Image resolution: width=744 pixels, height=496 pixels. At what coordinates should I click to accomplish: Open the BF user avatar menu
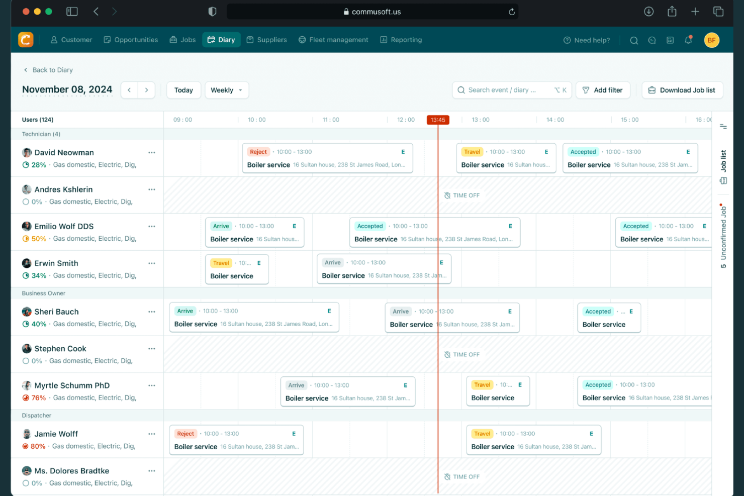(x=711, y=40)
